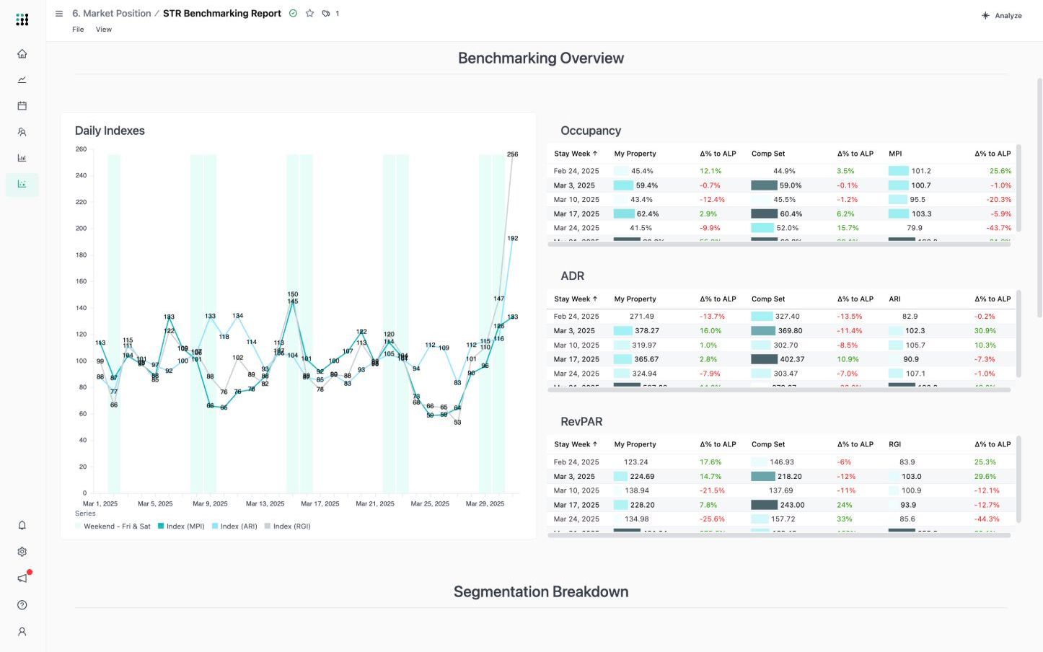This screenshot has width=1043, height=652.
Task: Sort ADR table by Stay Week arrow
Action: [595, 299]
